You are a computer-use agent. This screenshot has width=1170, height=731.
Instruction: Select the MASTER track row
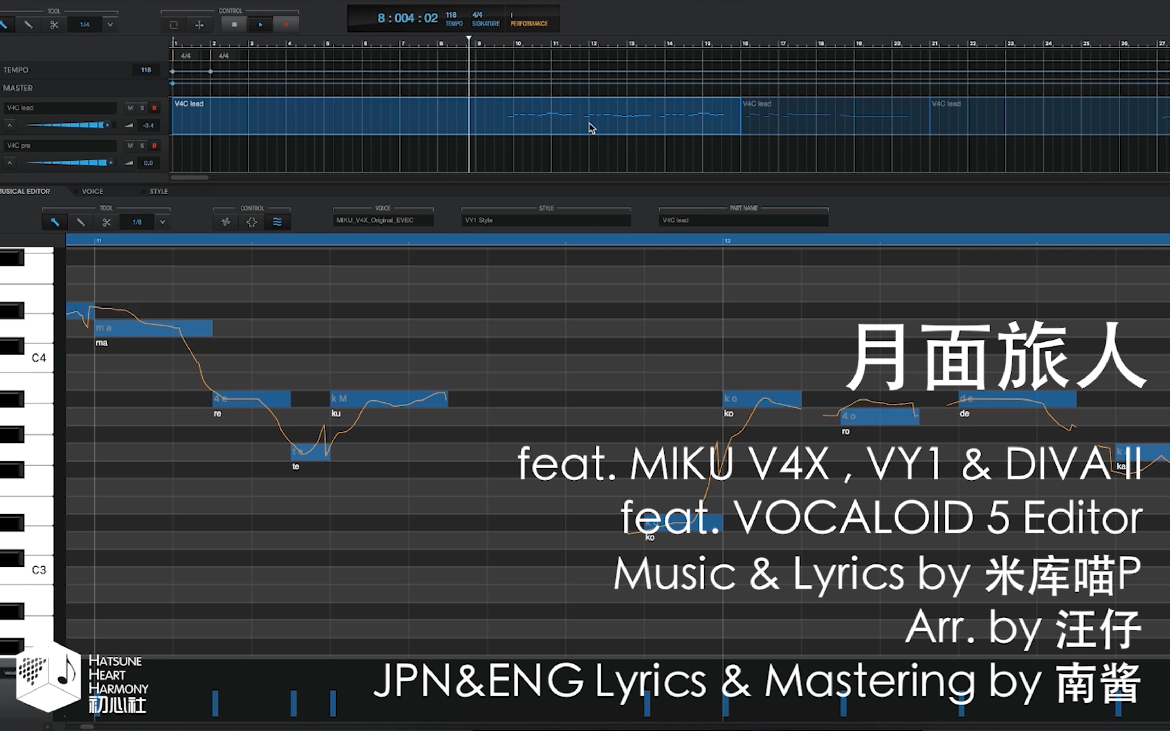click(84, 88)
